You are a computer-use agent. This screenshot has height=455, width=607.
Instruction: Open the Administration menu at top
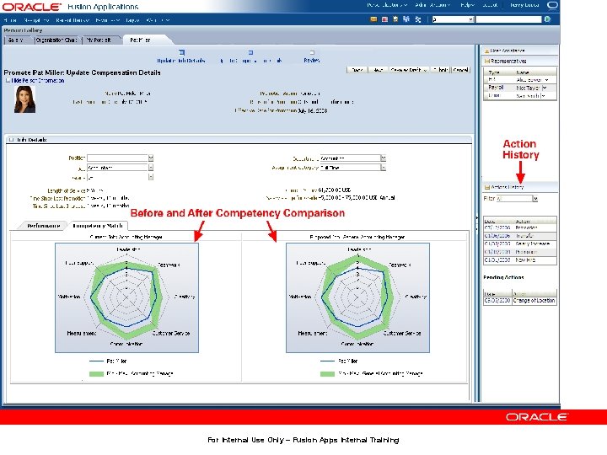pyautogui.click(x=432, y=5)
